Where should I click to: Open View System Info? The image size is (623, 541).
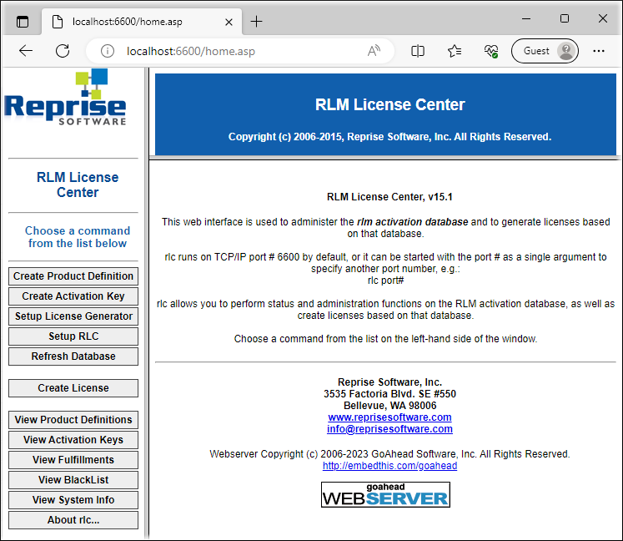[73, 500]
